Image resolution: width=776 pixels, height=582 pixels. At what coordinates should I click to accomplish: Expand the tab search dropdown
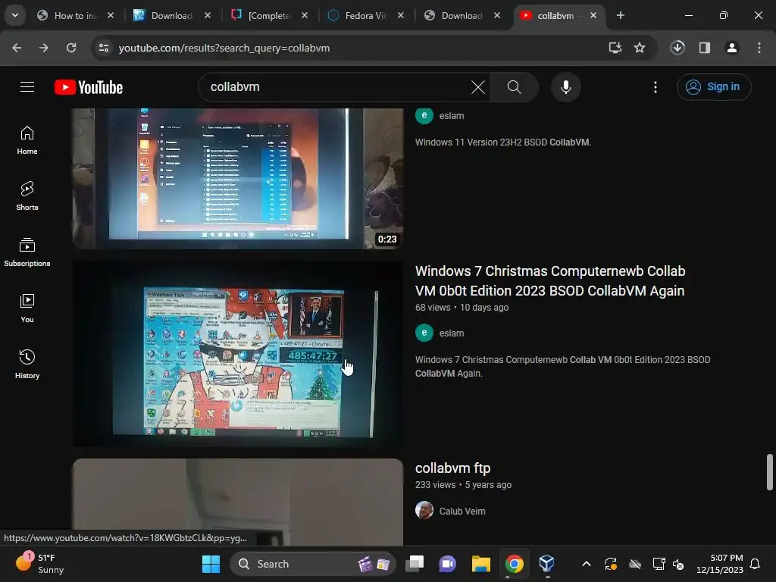click(x=15, y=15)
